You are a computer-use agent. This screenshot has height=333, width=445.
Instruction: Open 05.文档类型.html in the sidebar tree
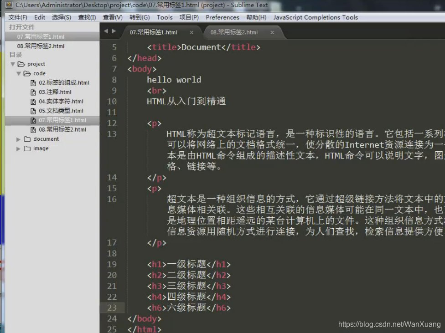[61, 111]
